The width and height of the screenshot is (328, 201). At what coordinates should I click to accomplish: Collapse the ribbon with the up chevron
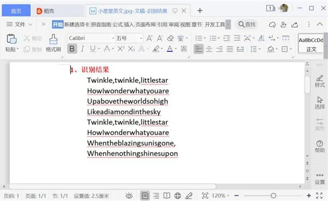click(x=320, y=24)
